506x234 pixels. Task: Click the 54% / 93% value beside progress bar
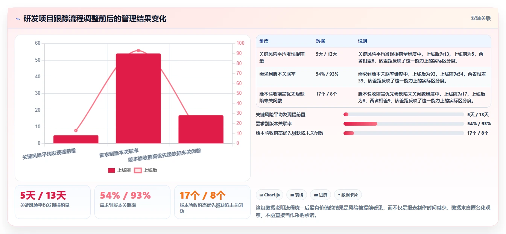pos(479,124)
